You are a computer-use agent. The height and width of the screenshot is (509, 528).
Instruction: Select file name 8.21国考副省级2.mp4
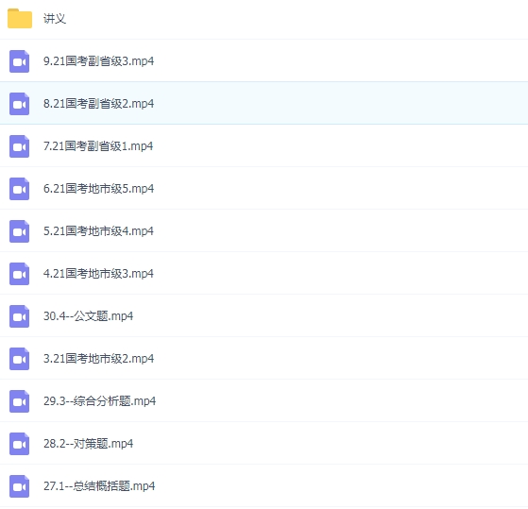pyautogui.click(x=98, y=104)
